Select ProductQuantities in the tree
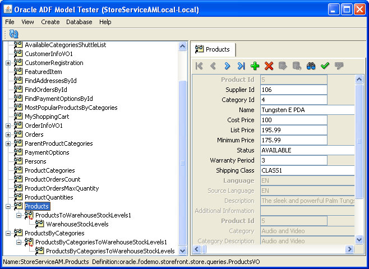The image size is (369, 269). coord(49,197)
